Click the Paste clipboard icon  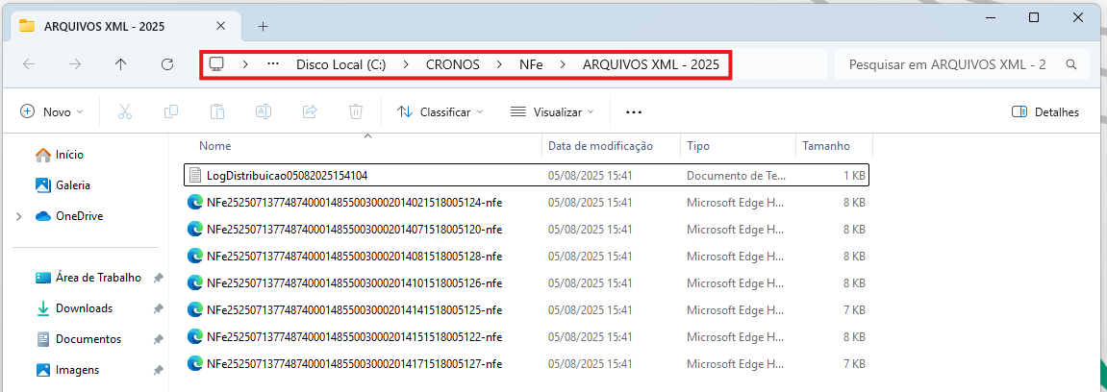(x=217, y=111)
